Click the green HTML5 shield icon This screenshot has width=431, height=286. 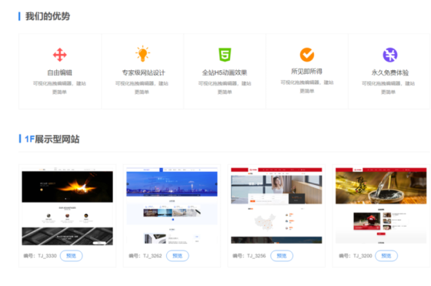click(x=225, y=55)
